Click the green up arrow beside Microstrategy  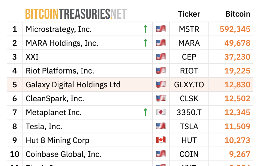(145, 29)
